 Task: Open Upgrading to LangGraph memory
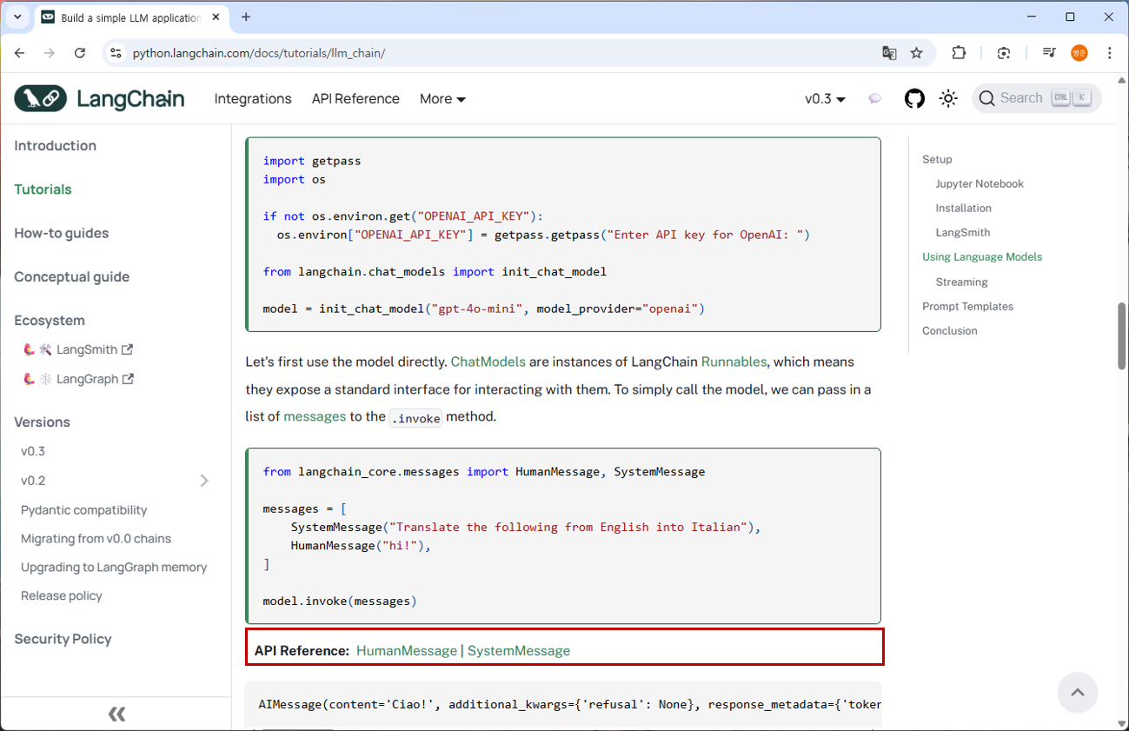click(x=114, y=567)
